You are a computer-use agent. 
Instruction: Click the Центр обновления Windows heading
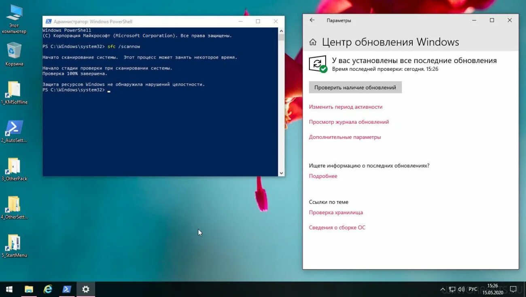click(x=390, y=42)
